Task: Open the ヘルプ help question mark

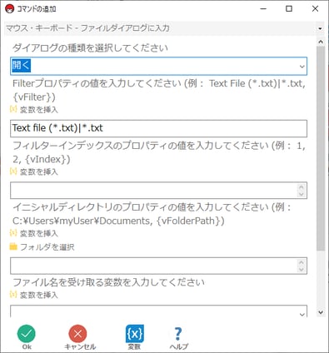Action: [178, 338]
